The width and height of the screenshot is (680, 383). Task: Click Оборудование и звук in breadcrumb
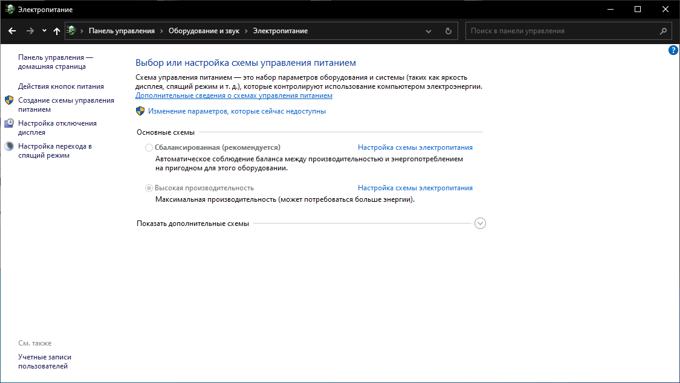pos(204,31)
